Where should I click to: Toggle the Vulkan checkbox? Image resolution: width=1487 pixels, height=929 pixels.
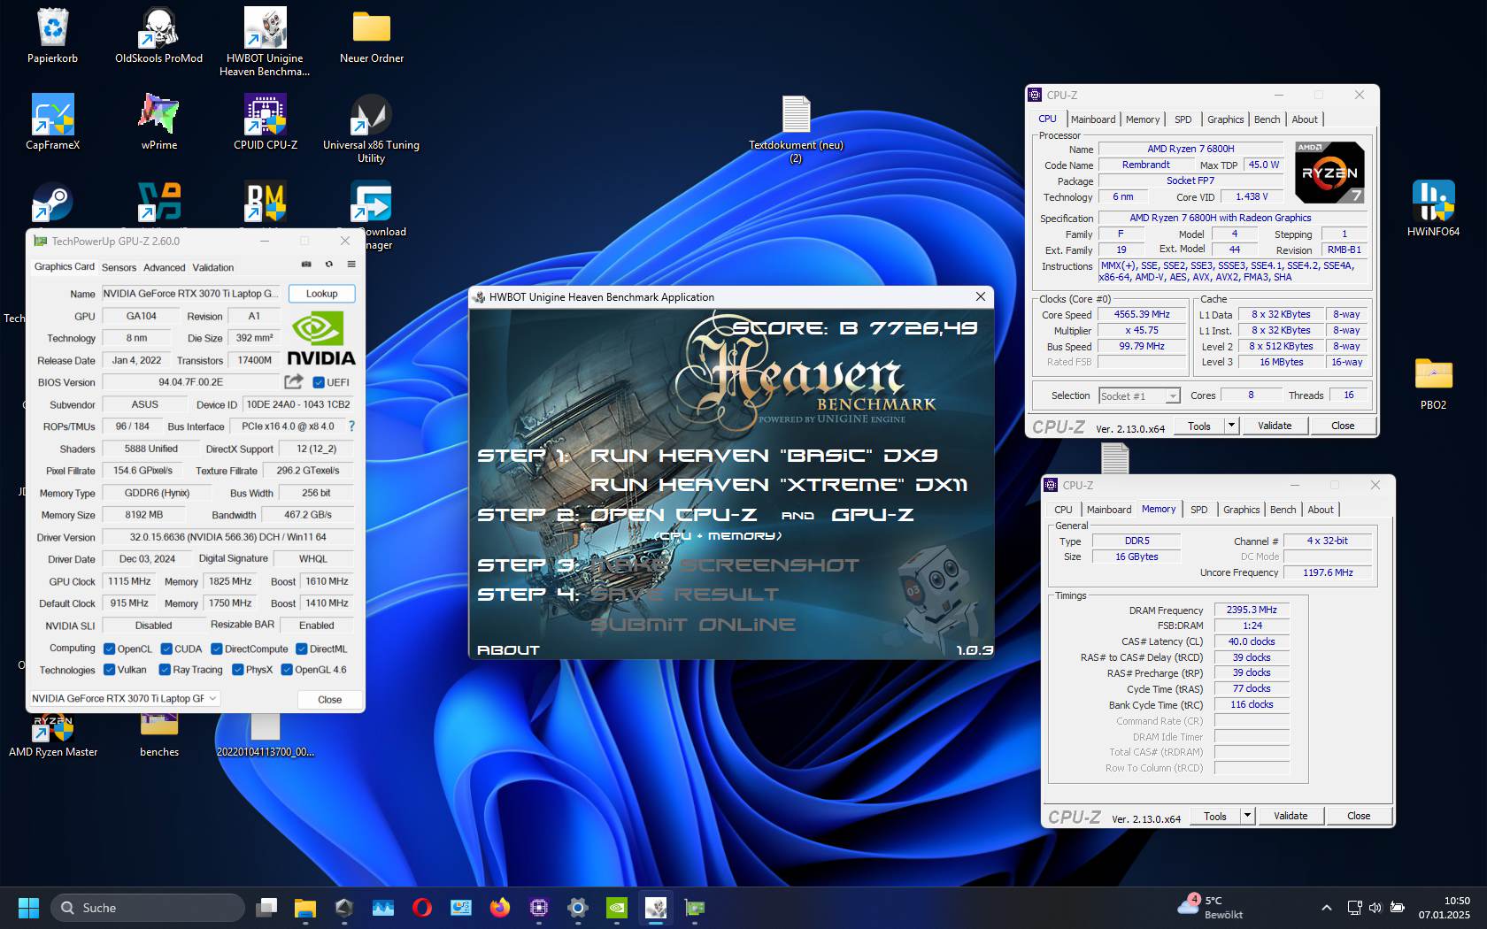click(x=109, y=670)
